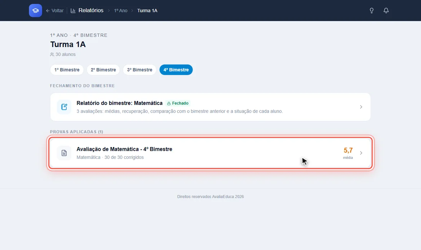The image size is (421, 250).
Task: Open the notifications bell
Action: click(x=386, y=10)
